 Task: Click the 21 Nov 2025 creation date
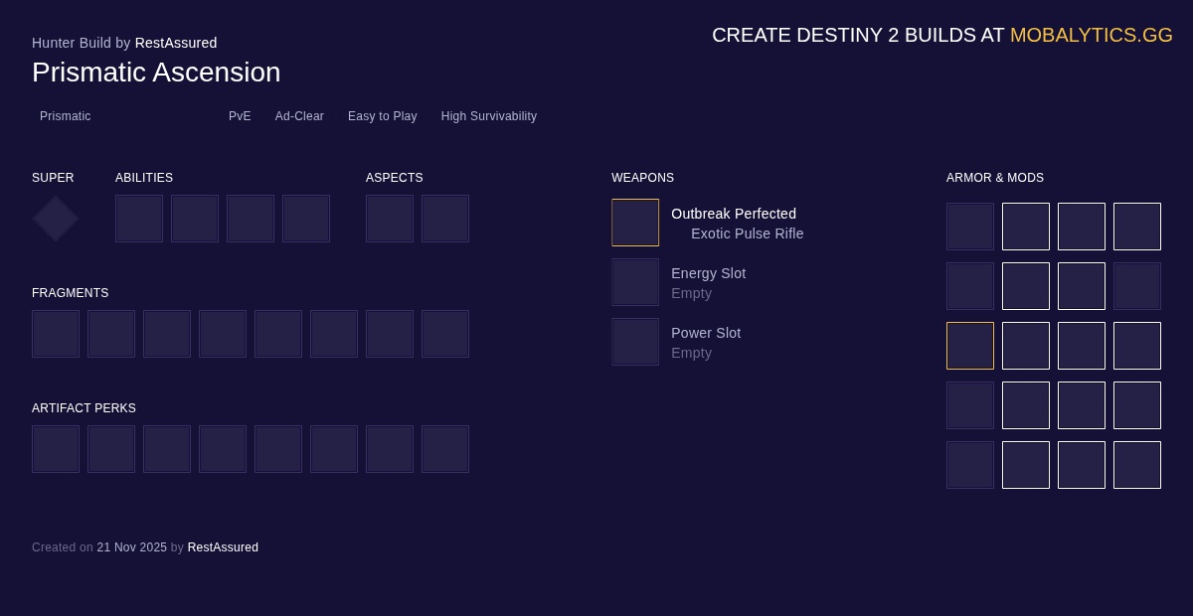[131, 547]
